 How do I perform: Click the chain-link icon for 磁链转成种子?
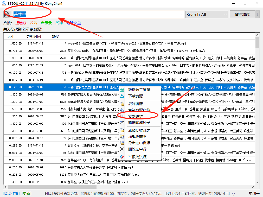tap(122, 123)
